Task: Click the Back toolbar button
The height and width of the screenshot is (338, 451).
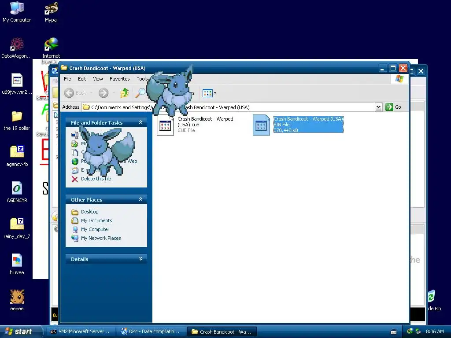Action: [x=75, y=93]
